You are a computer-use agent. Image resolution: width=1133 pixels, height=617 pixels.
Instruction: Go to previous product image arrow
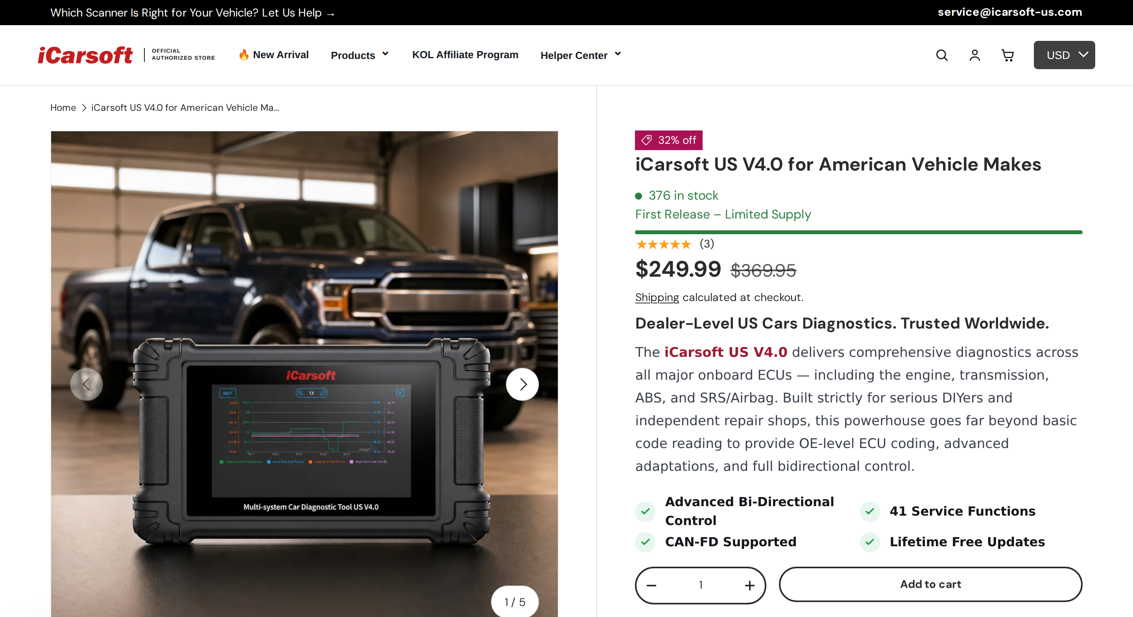pos(86,384)
